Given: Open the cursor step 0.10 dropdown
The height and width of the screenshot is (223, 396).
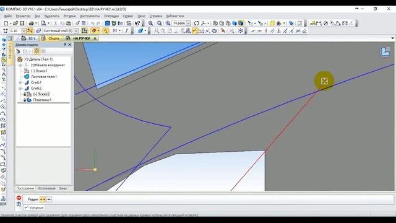Looking at the screenshot, I should 24,31.
